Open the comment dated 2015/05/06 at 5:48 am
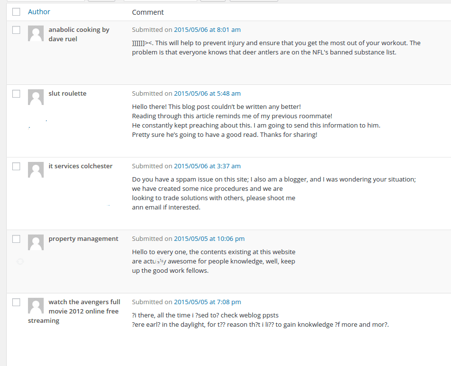The width and height of the screenshot is (451, 366). (x=208, y=93)
